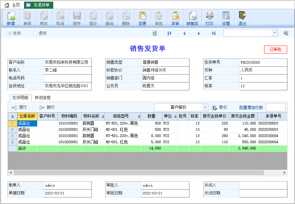This screenshot has height=204, width=295.
Task: Go to the first record
Action: point(169,33)
